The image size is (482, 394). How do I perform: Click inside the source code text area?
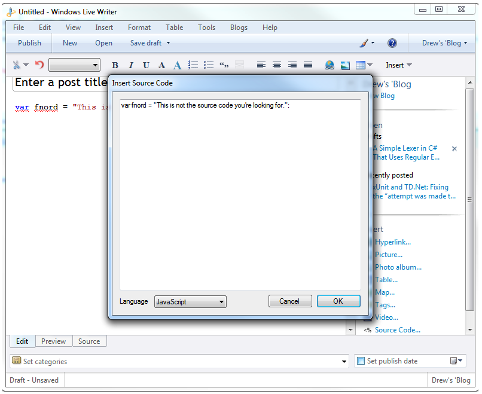coord(240,195)
